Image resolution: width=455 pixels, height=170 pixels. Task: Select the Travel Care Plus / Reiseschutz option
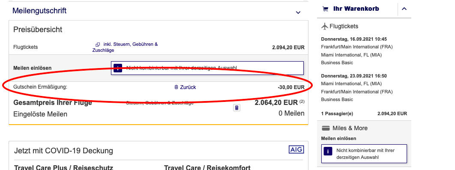coord(63,167)
